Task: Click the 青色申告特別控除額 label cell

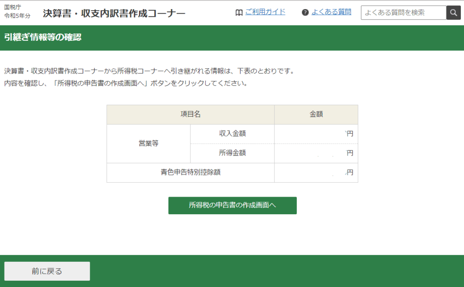Action: coord(190,172)
